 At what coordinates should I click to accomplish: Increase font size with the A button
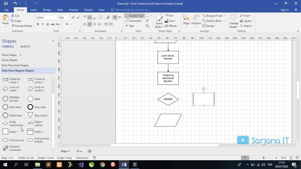tap(73, 17)
